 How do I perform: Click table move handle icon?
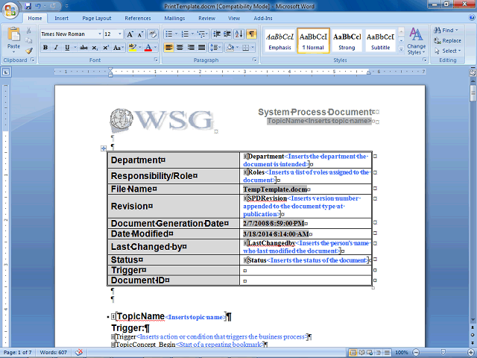click(104, 148)
